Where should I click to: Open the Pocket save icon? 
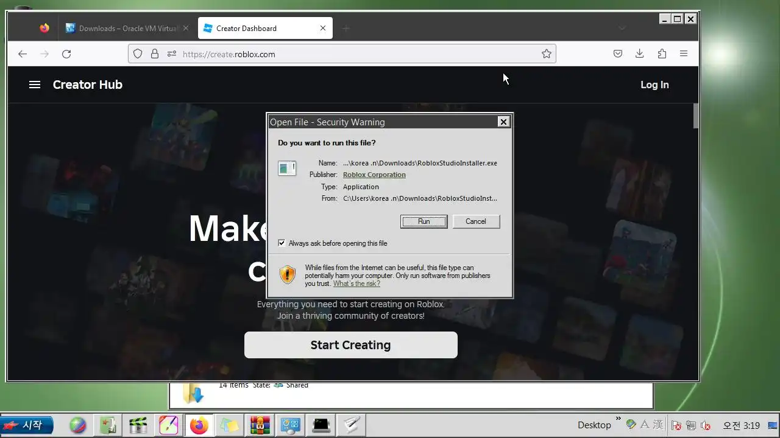(x=618, y=54)
